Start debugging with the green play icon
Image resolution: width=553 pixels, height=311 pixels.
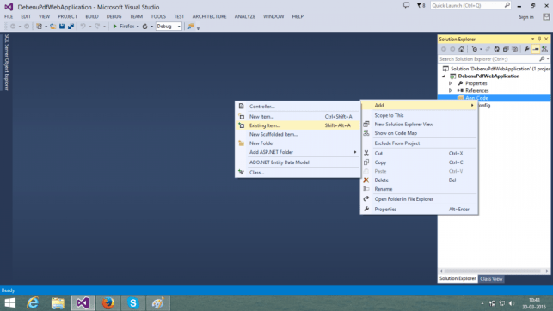(114, 27)
